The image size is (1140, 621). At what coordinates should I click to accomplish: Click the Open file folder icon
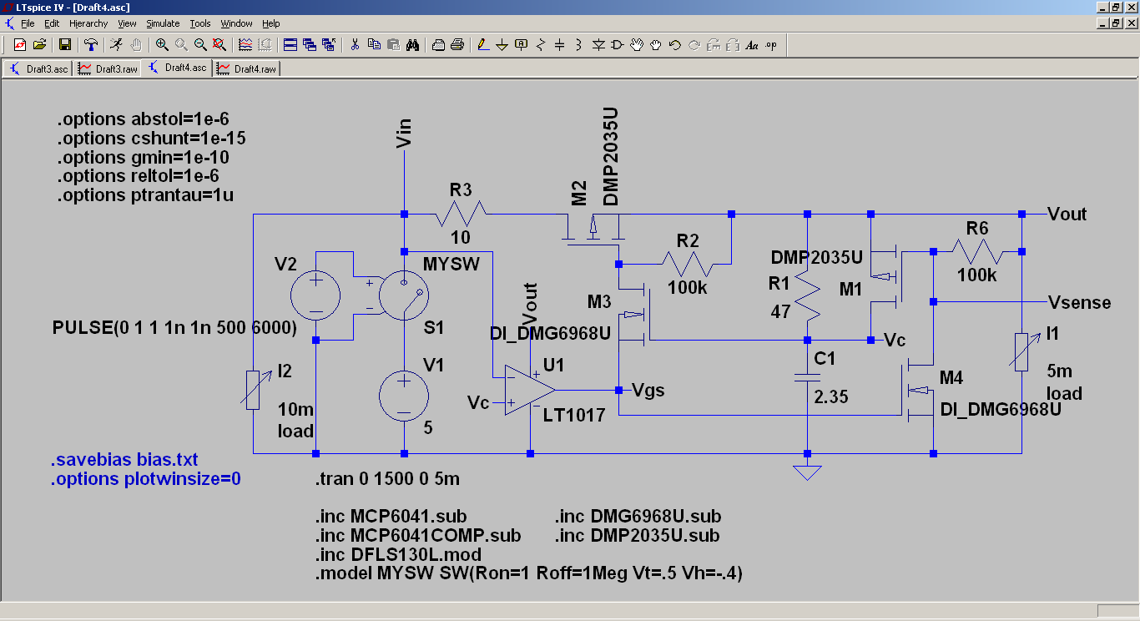pos(39,44)
